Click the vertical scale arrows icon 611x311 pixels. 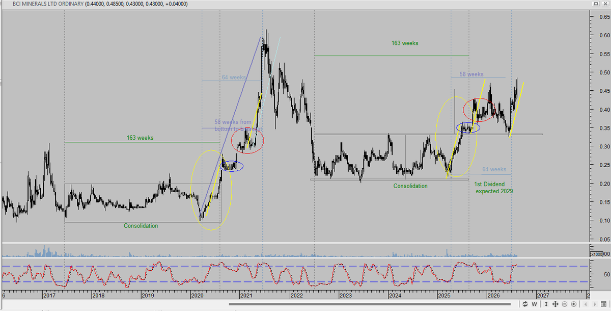546,304
